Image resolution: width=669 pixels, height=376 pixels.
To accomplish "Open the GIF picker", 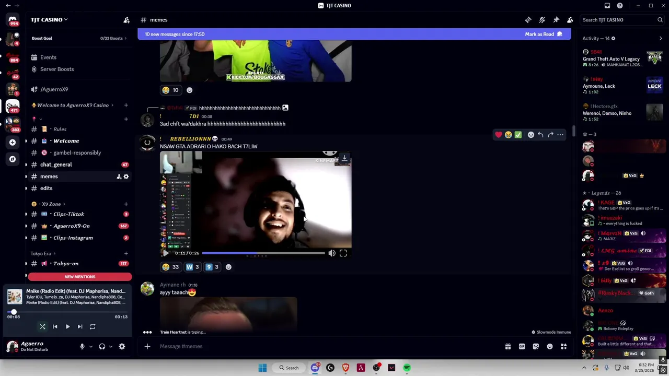I will 522,346.
